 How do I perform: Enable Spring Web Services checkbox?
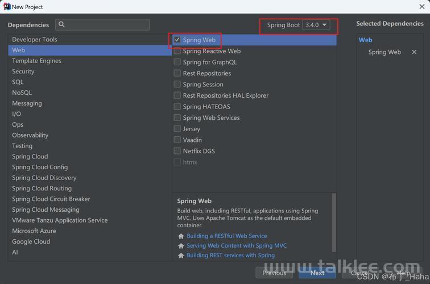pos(177,118)
